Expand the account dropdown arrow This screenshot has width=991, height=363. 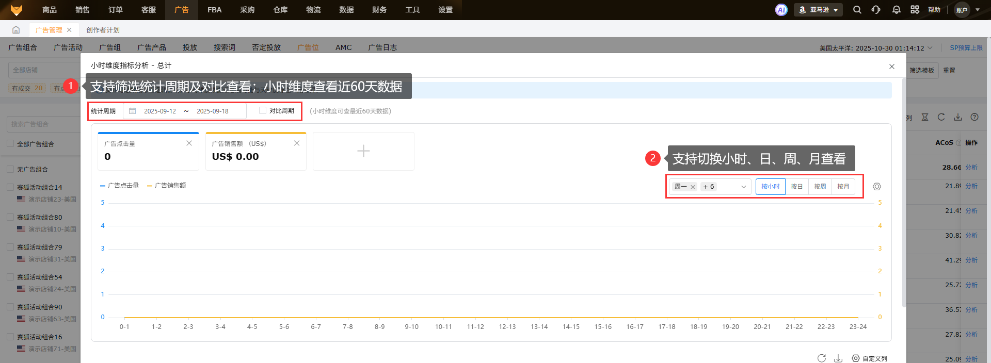pyautogui.click(x=978, y=10)
